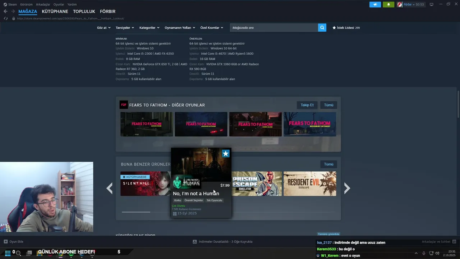Click the Önemli Seçimler tag
The image size is (460, 259).
[x=194, y=200]
